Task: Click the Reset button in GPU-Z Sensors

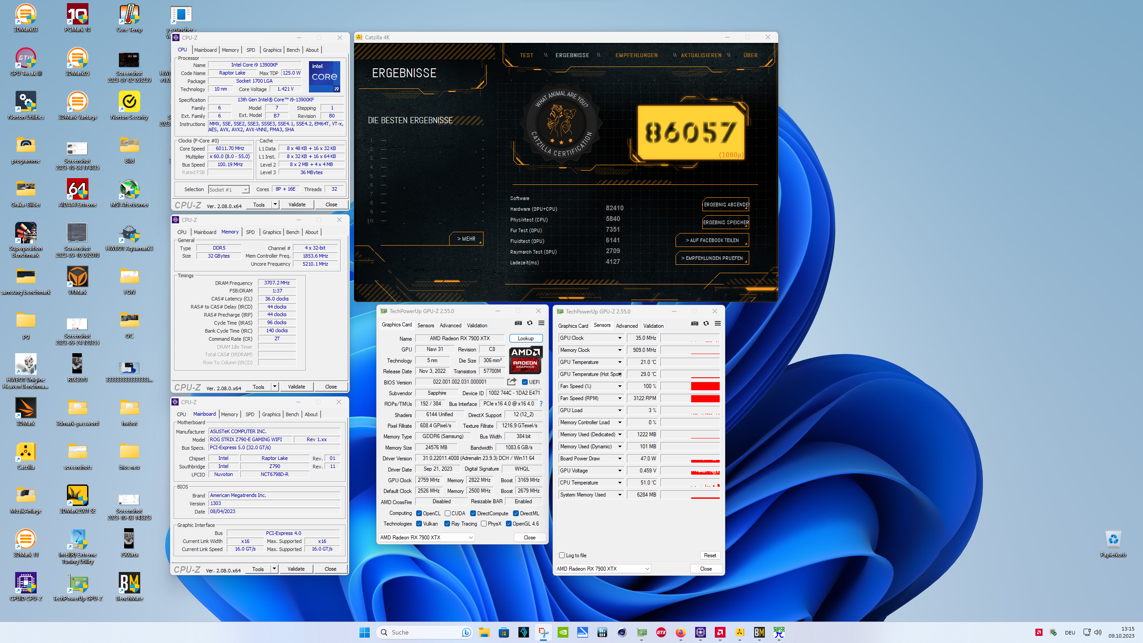Action: (x=709, y=555)
